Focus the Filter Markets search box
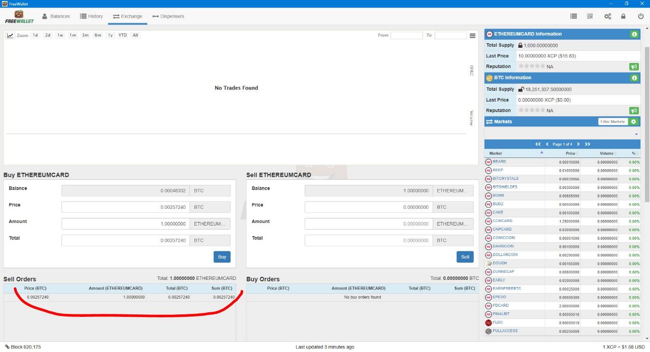The height and width of the screenshot is (352, 650). coord(613,121)
